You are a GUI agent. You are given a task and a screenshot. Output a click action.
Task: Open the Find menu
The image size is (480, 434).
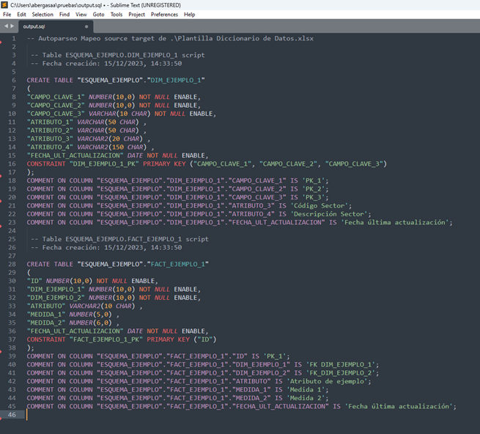point(64,15)
